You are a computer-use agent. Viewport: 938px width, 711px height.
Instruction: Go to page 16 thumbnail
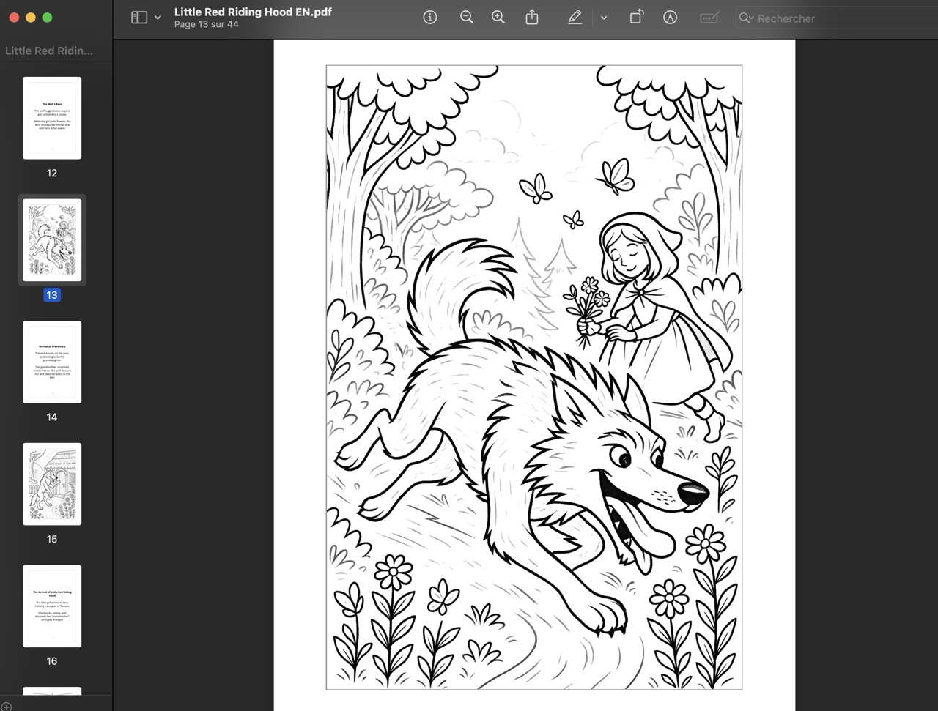tap(52, 606)
